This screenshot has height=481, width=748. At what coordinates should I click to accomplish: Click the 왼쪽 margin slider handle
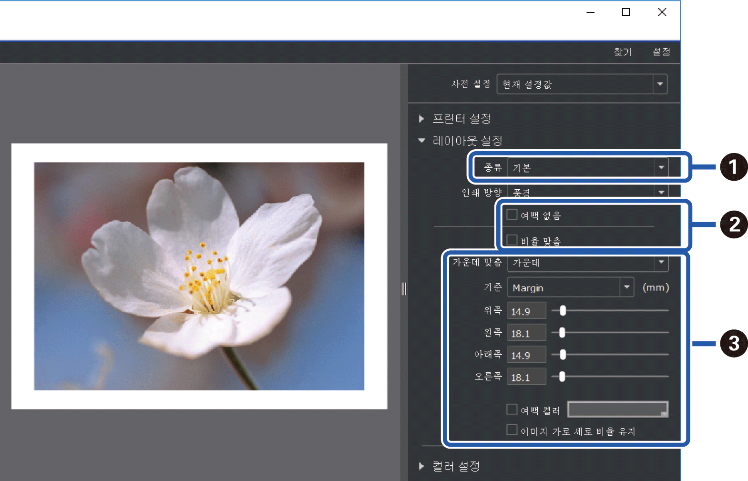click(562, 333)
